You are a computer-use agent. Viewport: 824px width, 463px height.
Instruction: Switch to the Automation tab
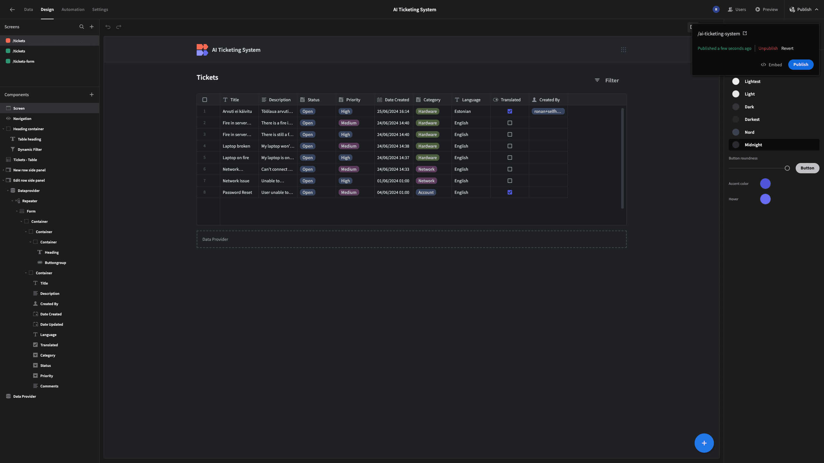click(73, 10)
